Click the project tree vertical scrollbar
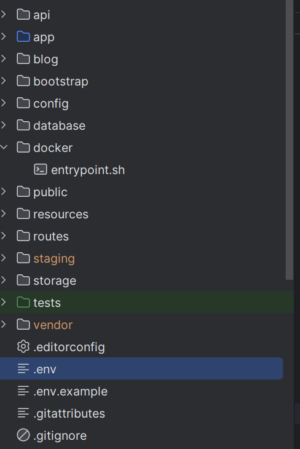Screen dimensions: 300x449 coord(290,140)
